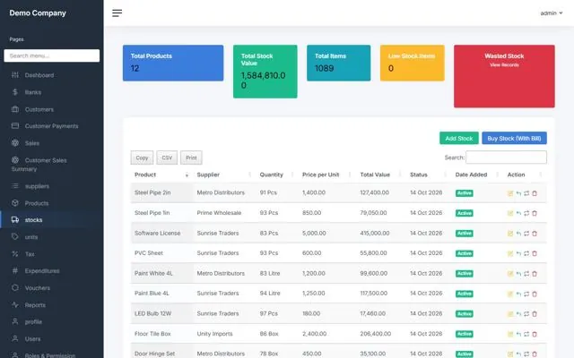Sort table by Total Value column
This screenshot has width=574, height=358.
tap(380, 175)
